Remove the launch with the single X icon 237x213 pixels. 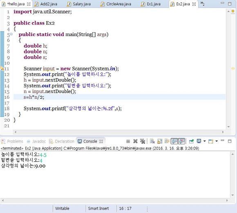[x=135, y=141]
